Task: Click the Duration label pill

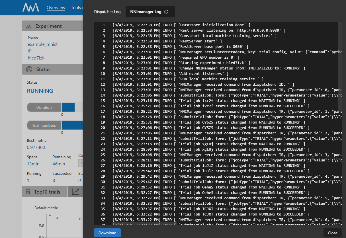Action: [44, 107]
